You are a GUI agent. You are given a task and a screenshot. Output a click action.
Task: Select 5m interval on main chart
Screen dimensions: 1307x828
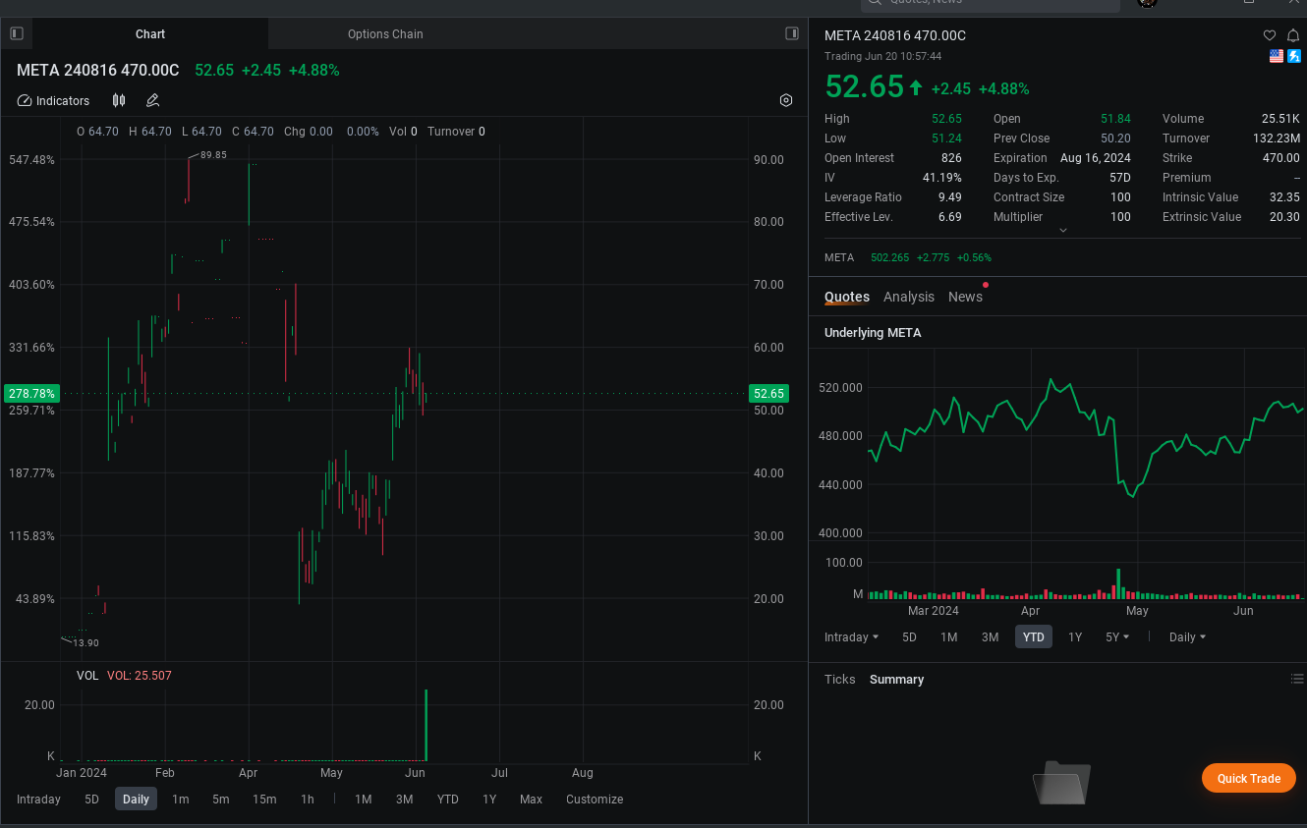point(221,799)
